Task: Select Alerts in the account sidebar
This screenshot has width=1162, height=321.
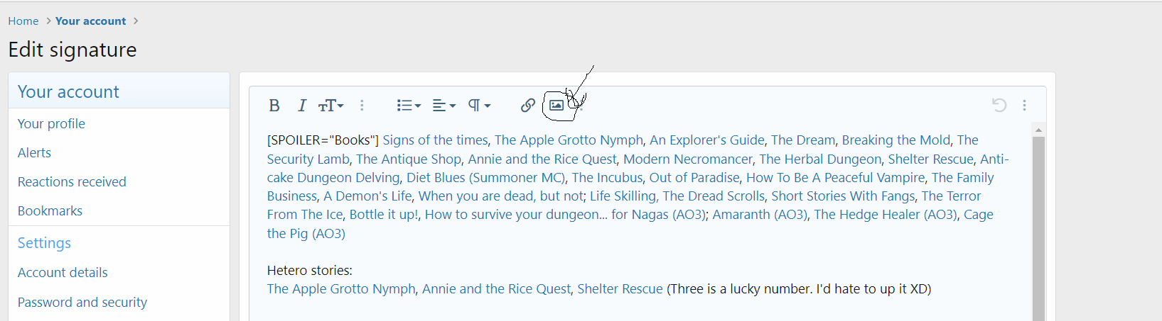Action: [x=34, y=152]
